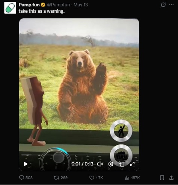Image resolution: width=178 pixels, height=185 pixels.
Task: Open the @Pumpfun handle link
Action: (x=59, y=5)
